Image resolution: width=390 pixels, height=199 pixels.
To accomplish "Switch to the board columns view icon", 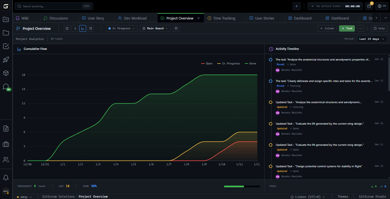I will click(x=67, y=28).
